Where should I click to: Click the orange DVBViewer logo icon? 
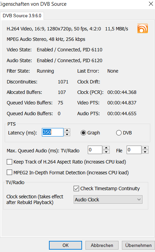click(143, 28)
